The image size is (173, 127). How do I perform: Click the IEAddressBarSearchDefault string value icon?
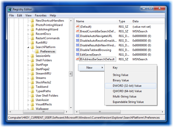point(78,59)
